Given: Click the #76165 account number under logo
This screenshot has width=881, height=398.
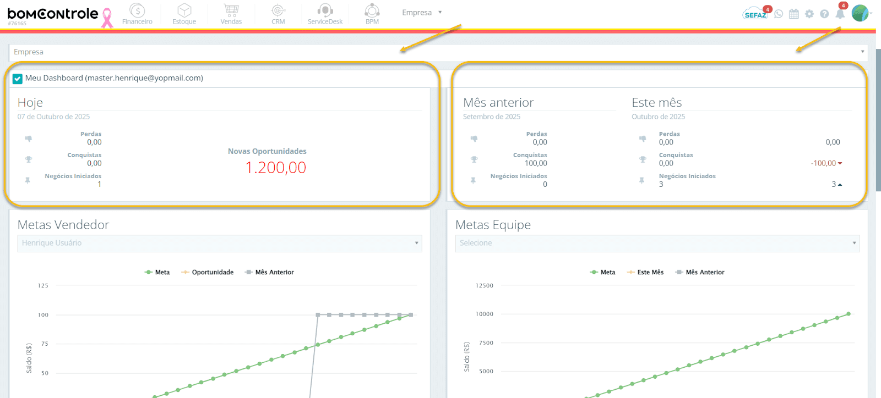Looking at the screenshot, I should click(17, 24).
